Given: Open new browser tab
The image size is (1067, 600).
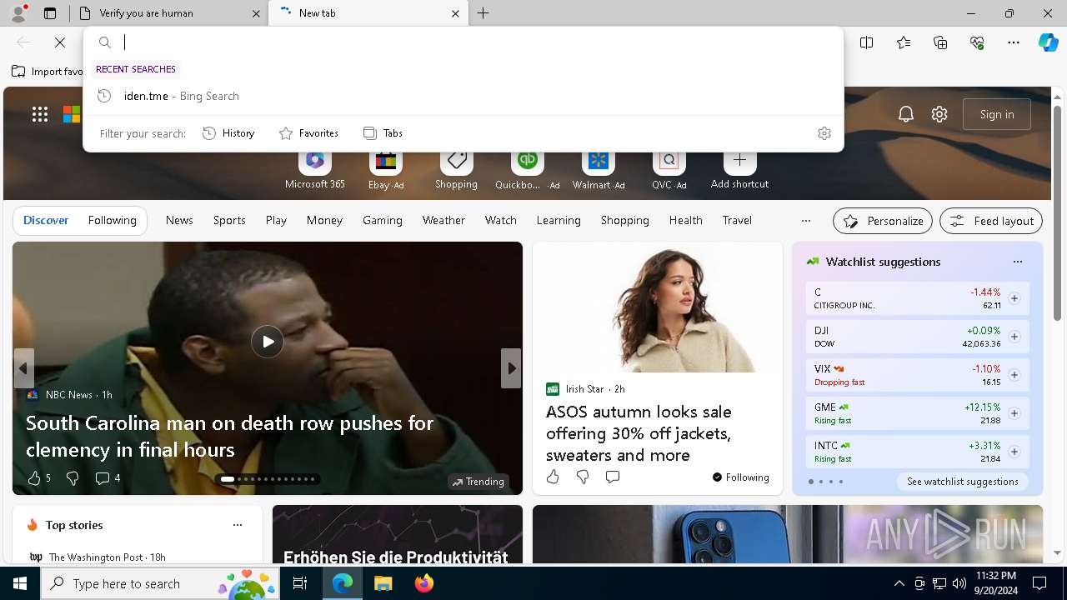Looking at the screenshot, I should point(483,13).
